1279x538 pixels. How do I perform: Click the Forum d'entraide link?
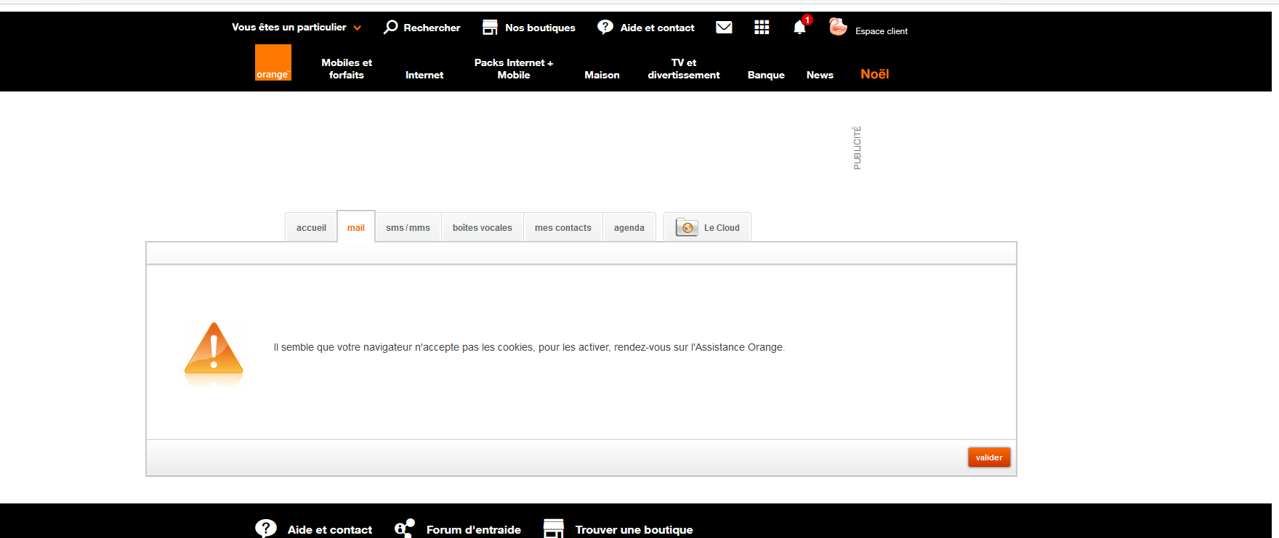[474, 530]
